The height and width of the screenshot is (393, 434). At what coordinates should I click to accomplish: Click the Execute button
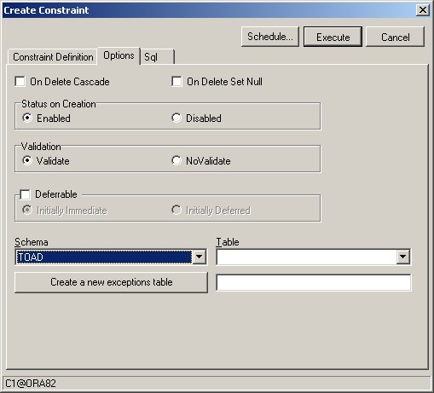pyautogui.click(x=333, y=37)
